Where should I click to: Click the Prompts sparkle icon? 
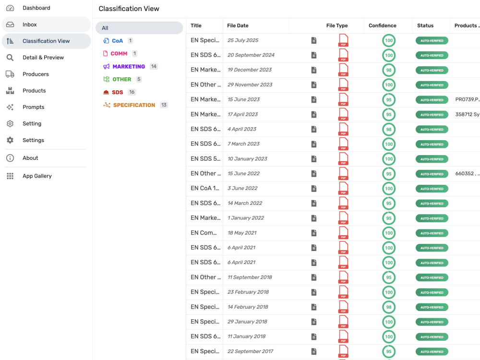tap(10, 107)
